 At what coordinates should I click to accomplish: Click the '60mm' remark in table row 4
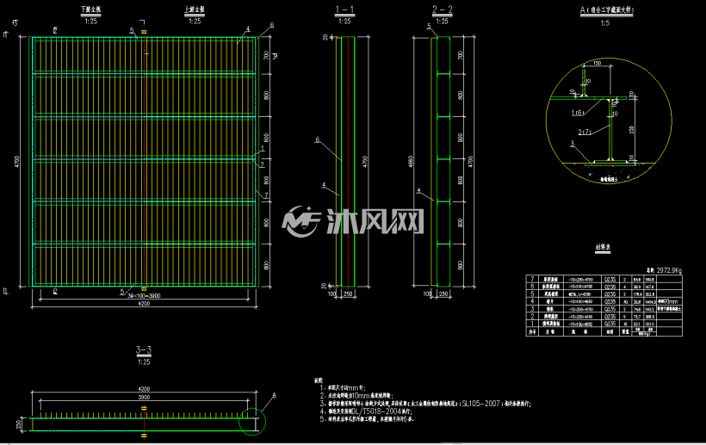click(x=670, y=302)
